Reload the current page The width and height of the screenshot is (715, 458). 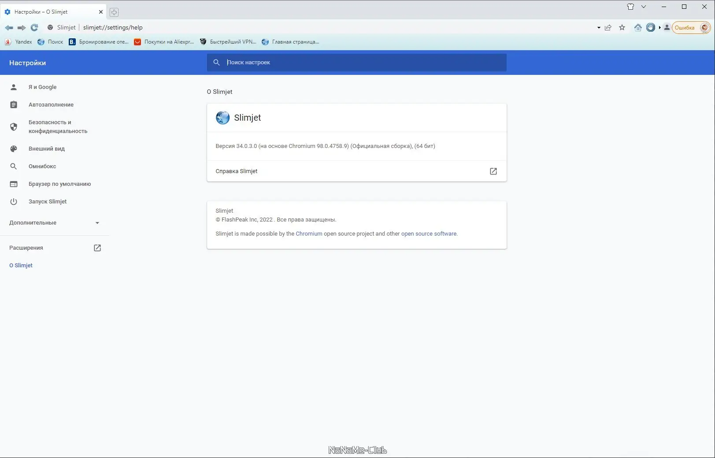[x=34, y=27]
